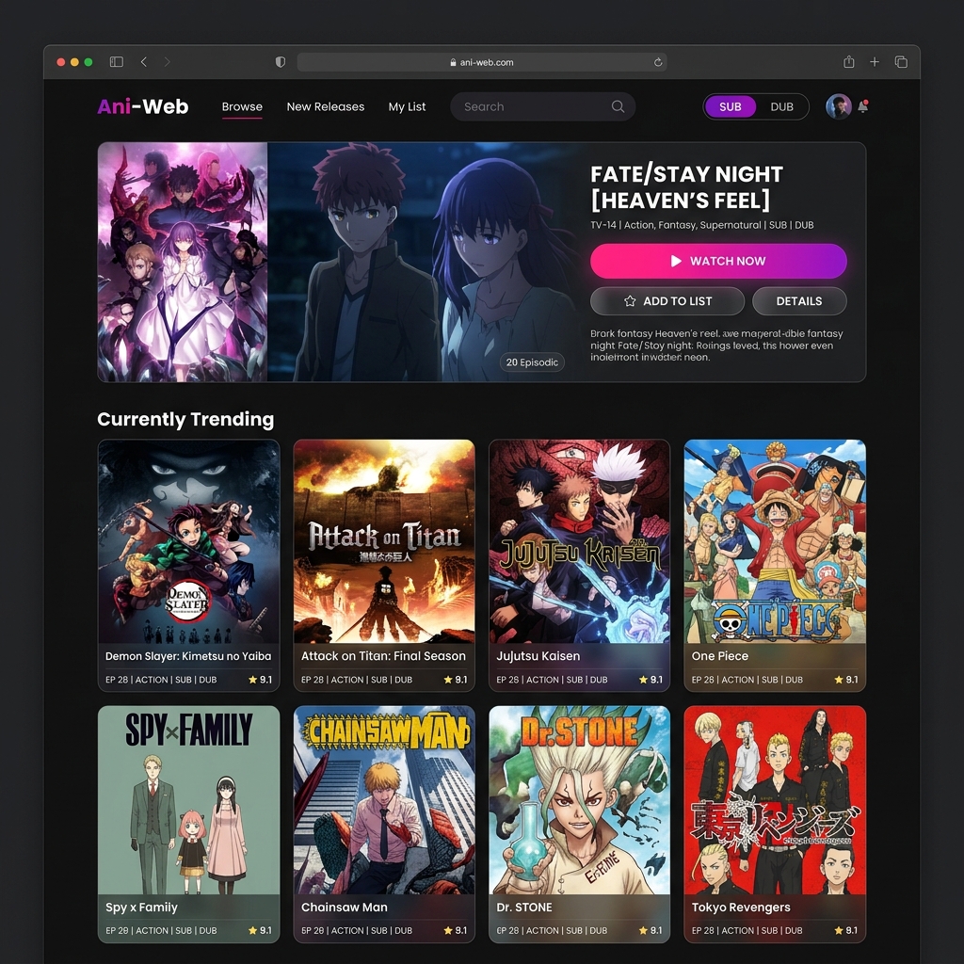Open the Attack on Titan poster
The width and height of the screenshot is (964, 964).
tap(384, 541)
